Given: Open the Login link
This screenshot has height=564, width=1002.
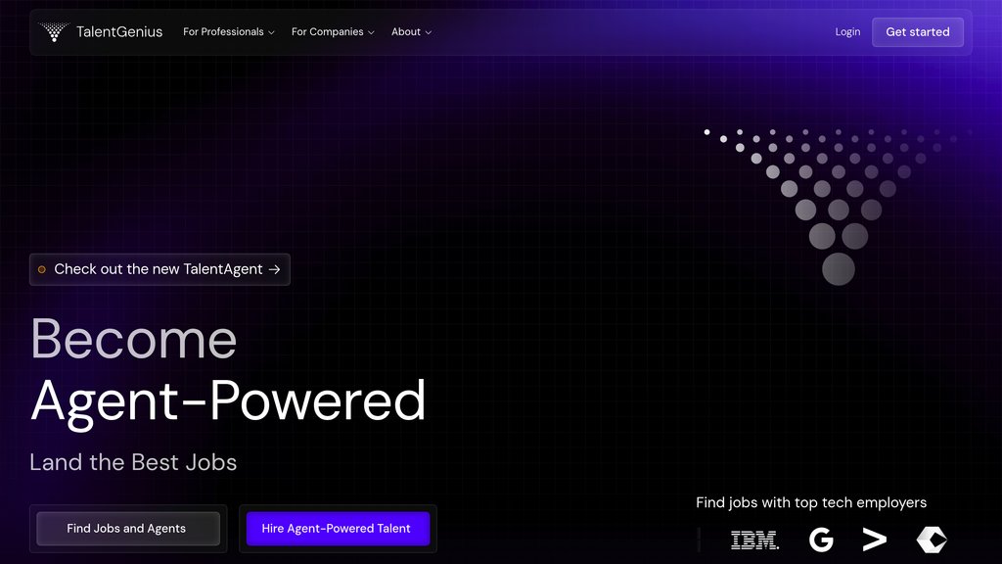Looking at the screenshot, I should tap(847, 32).
